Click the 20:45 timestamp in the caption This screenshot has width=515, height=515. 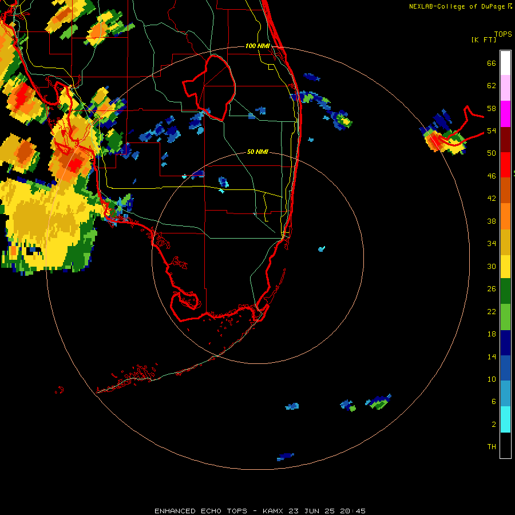[352, 511]
